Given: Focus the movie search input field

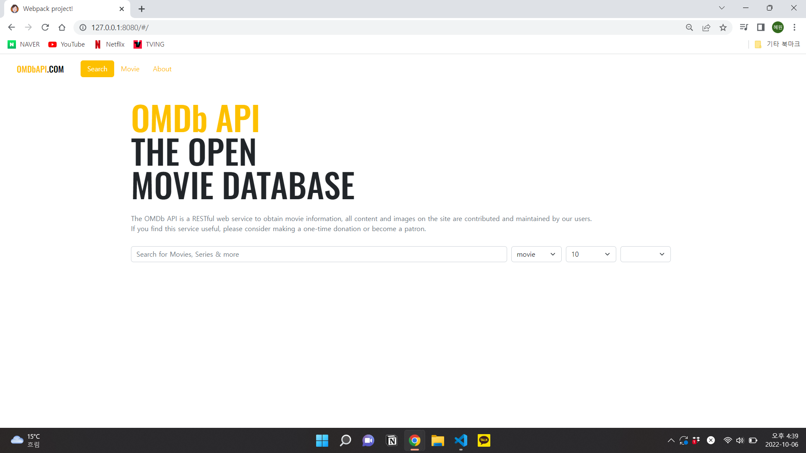Looking at the screenshot, I should click(319, 254).
